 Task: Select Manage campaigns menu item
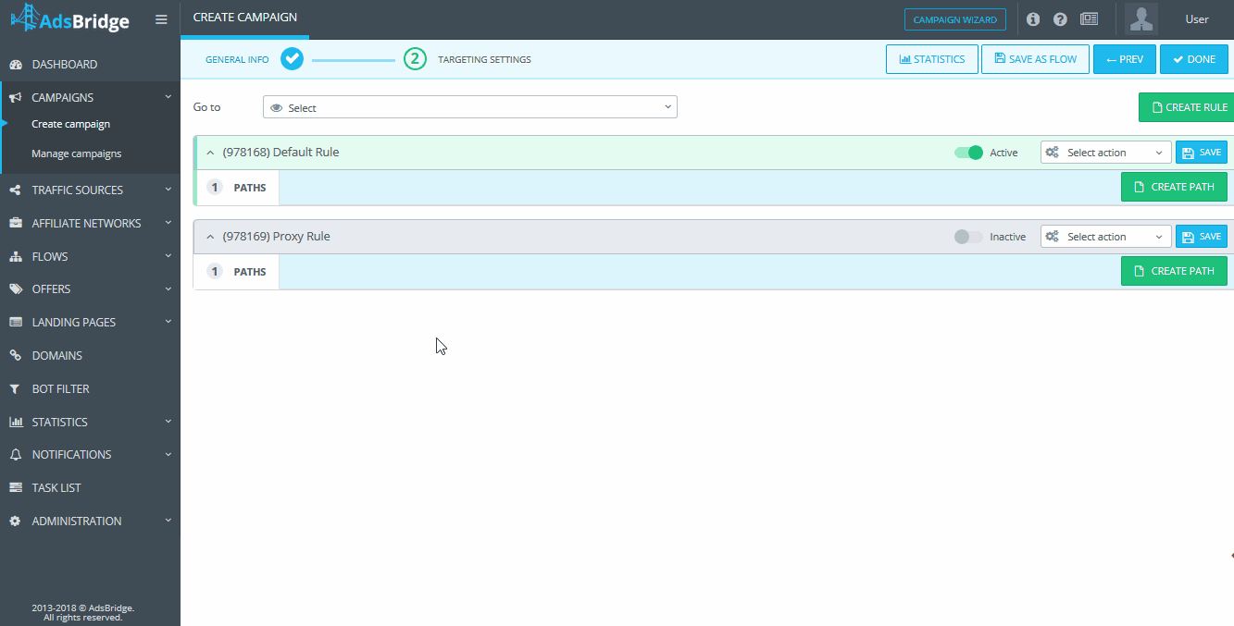76,153
